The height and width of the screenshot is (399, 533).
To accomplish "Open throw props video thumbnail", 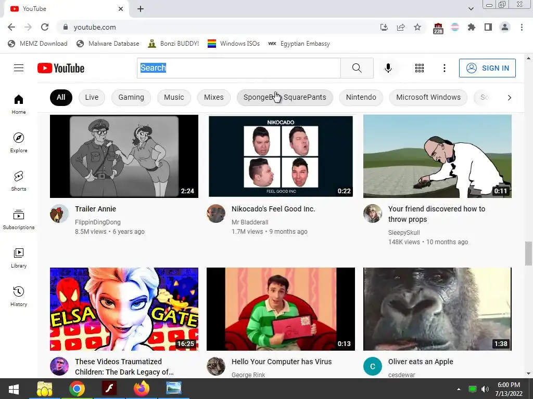I will pyautogui.click(x=437, y=156).
